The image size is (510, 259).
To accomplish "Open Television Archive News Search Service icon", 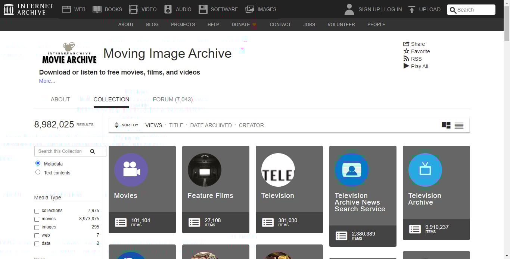I will coord(352,170).
